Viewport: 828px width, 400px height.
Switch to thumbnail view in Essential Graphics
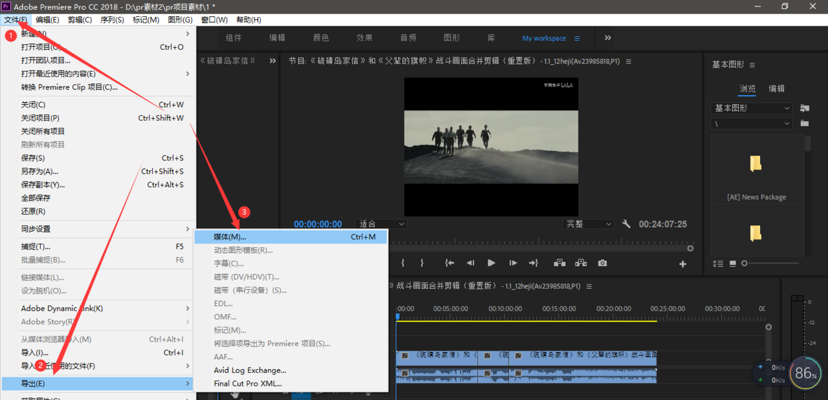coord(733,263)
